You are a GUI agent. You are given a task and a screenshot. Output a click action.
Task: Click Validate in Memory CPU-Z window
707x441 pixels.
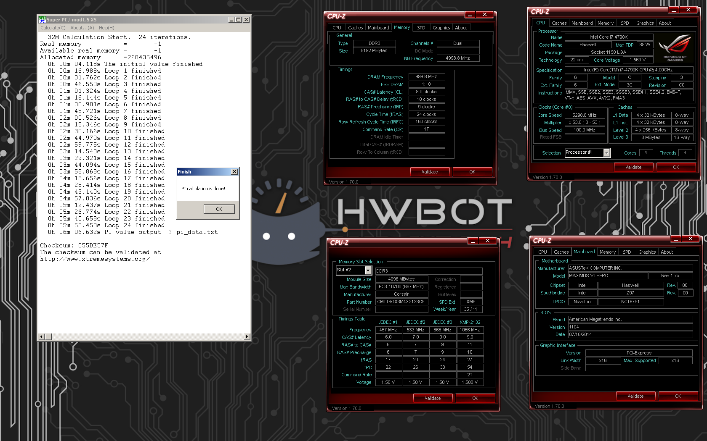[430, 172]
